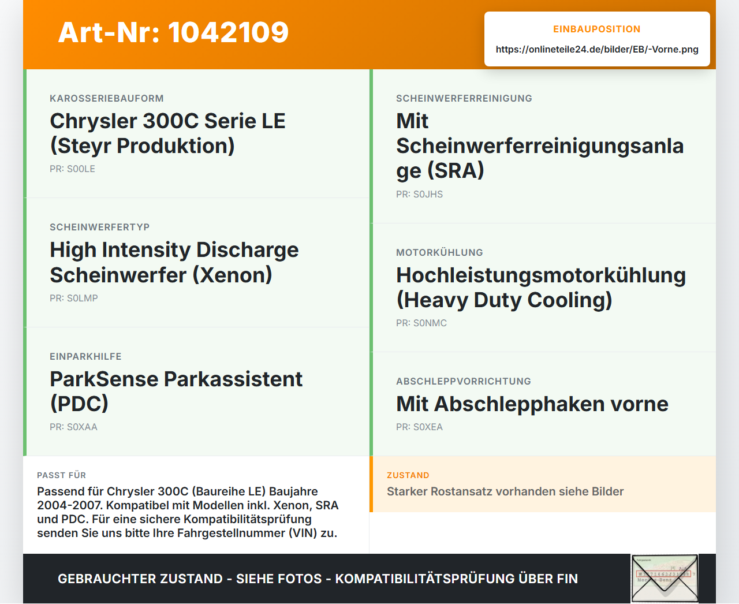Screen dimensions: 739x604
Task: Open the envelope thumbnail in the footer
Action: click(x=665, y=579)
